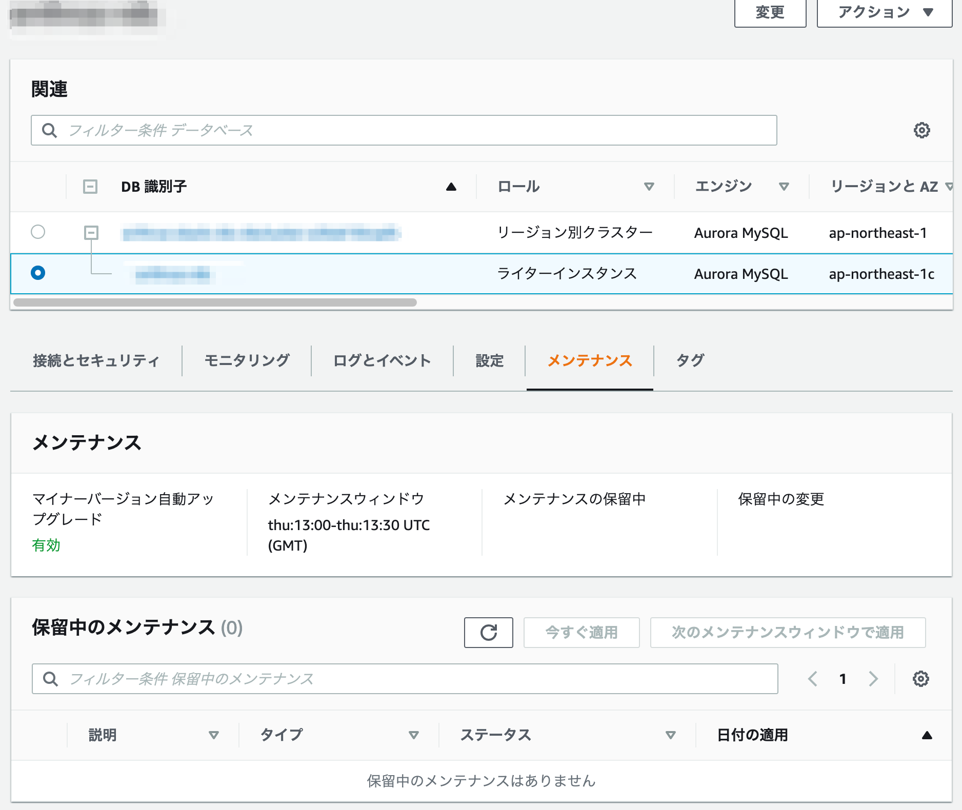Sort by ロール column dropdown arrow
The height and width of the screenshot is (810, 962).
649,187
